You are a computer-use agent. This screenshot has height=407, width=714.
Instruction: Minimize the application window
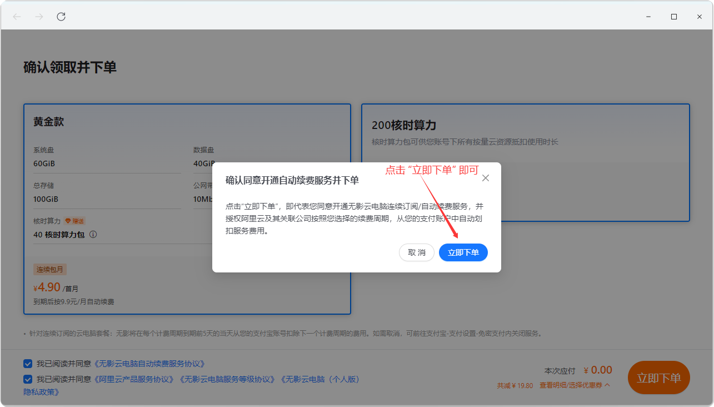pos(648,17)
